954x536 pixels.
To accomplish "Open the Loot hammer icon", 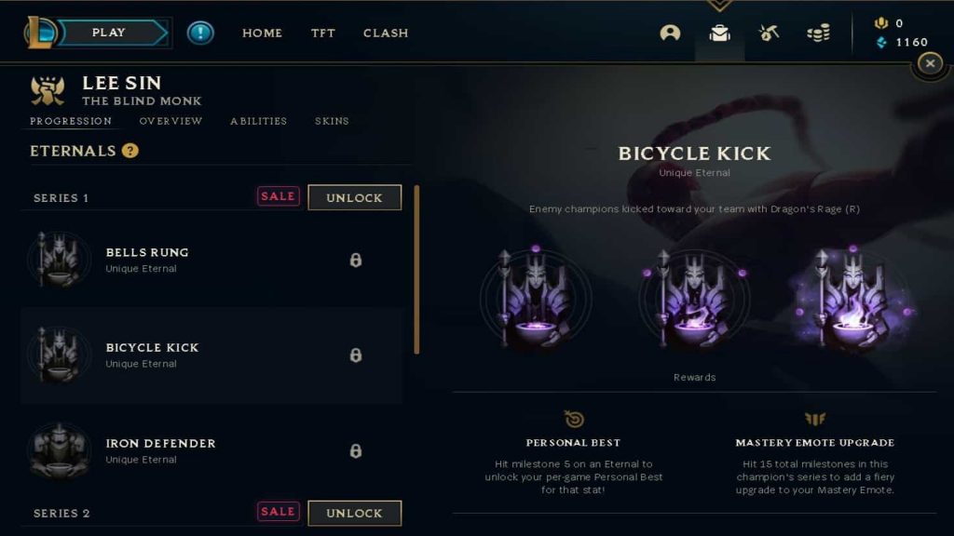I will click(x=769, y=33).
